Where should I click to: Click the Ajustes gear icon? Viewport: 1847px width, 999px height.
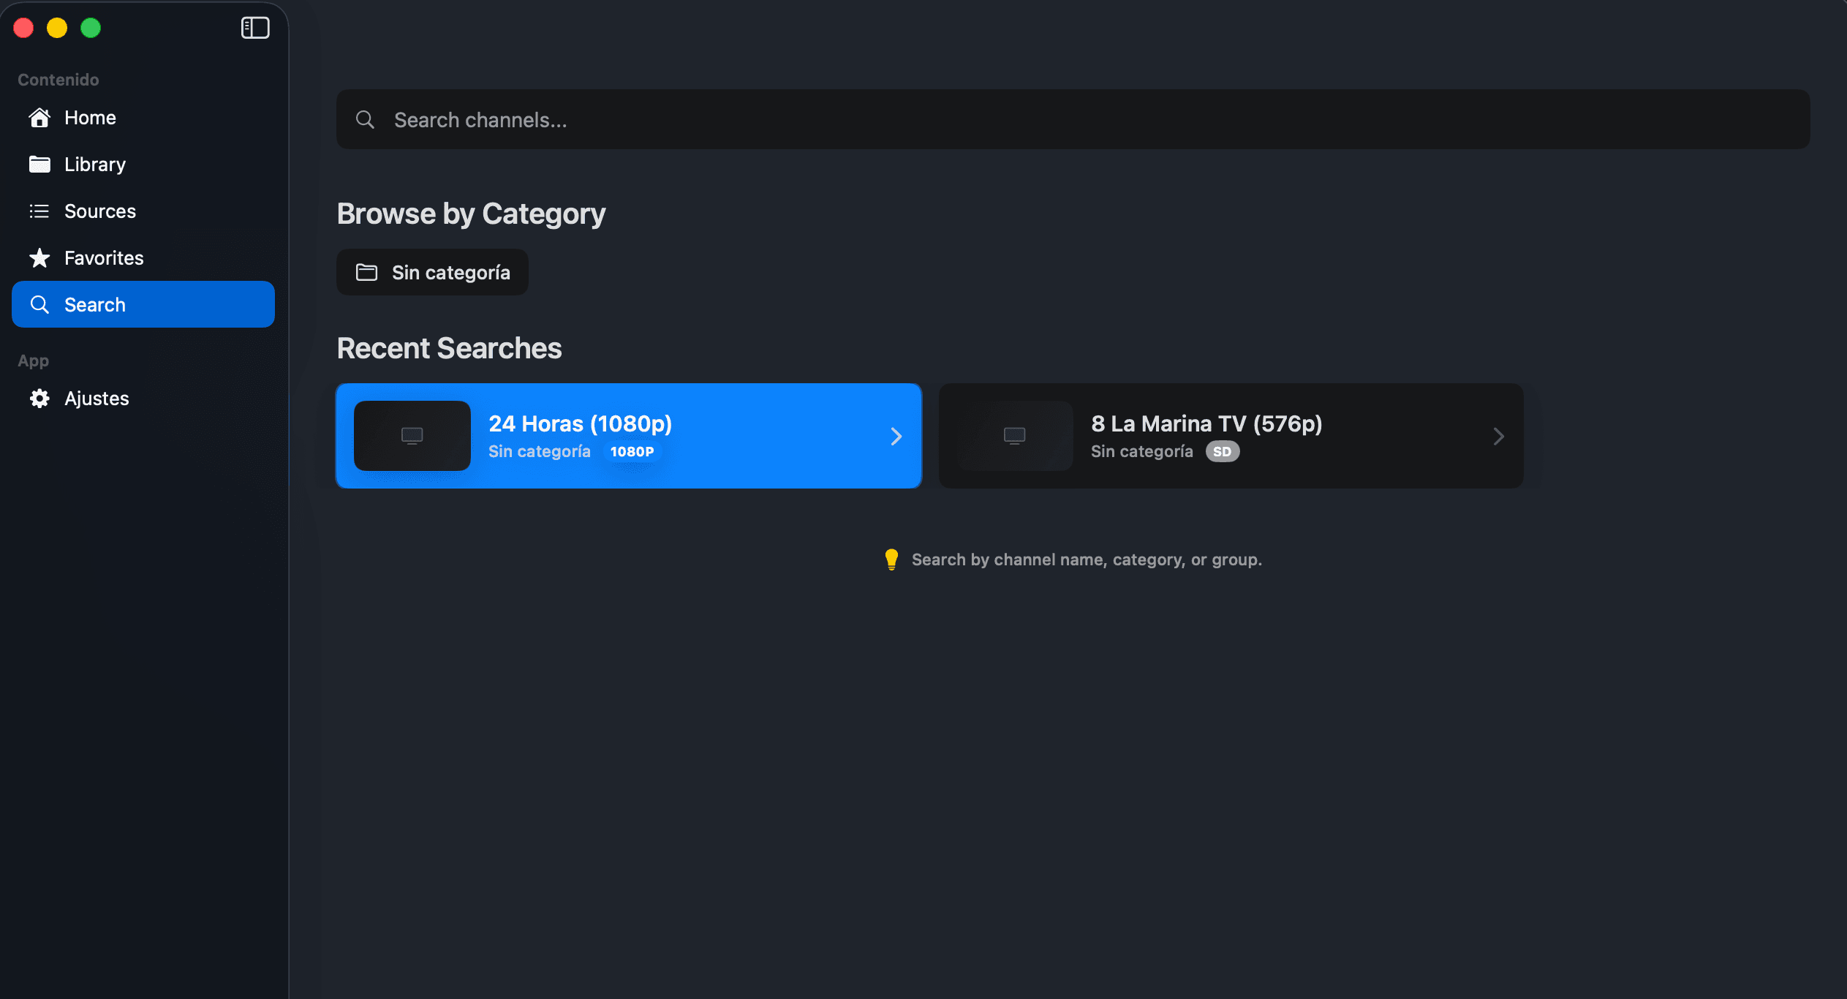pyautogui.click(x=39, y=399)
